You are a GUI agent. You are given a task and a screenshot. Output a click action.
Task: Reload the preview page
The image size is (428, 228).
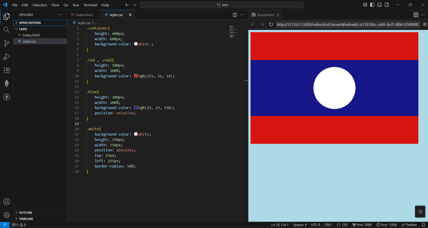click(271, 25)
